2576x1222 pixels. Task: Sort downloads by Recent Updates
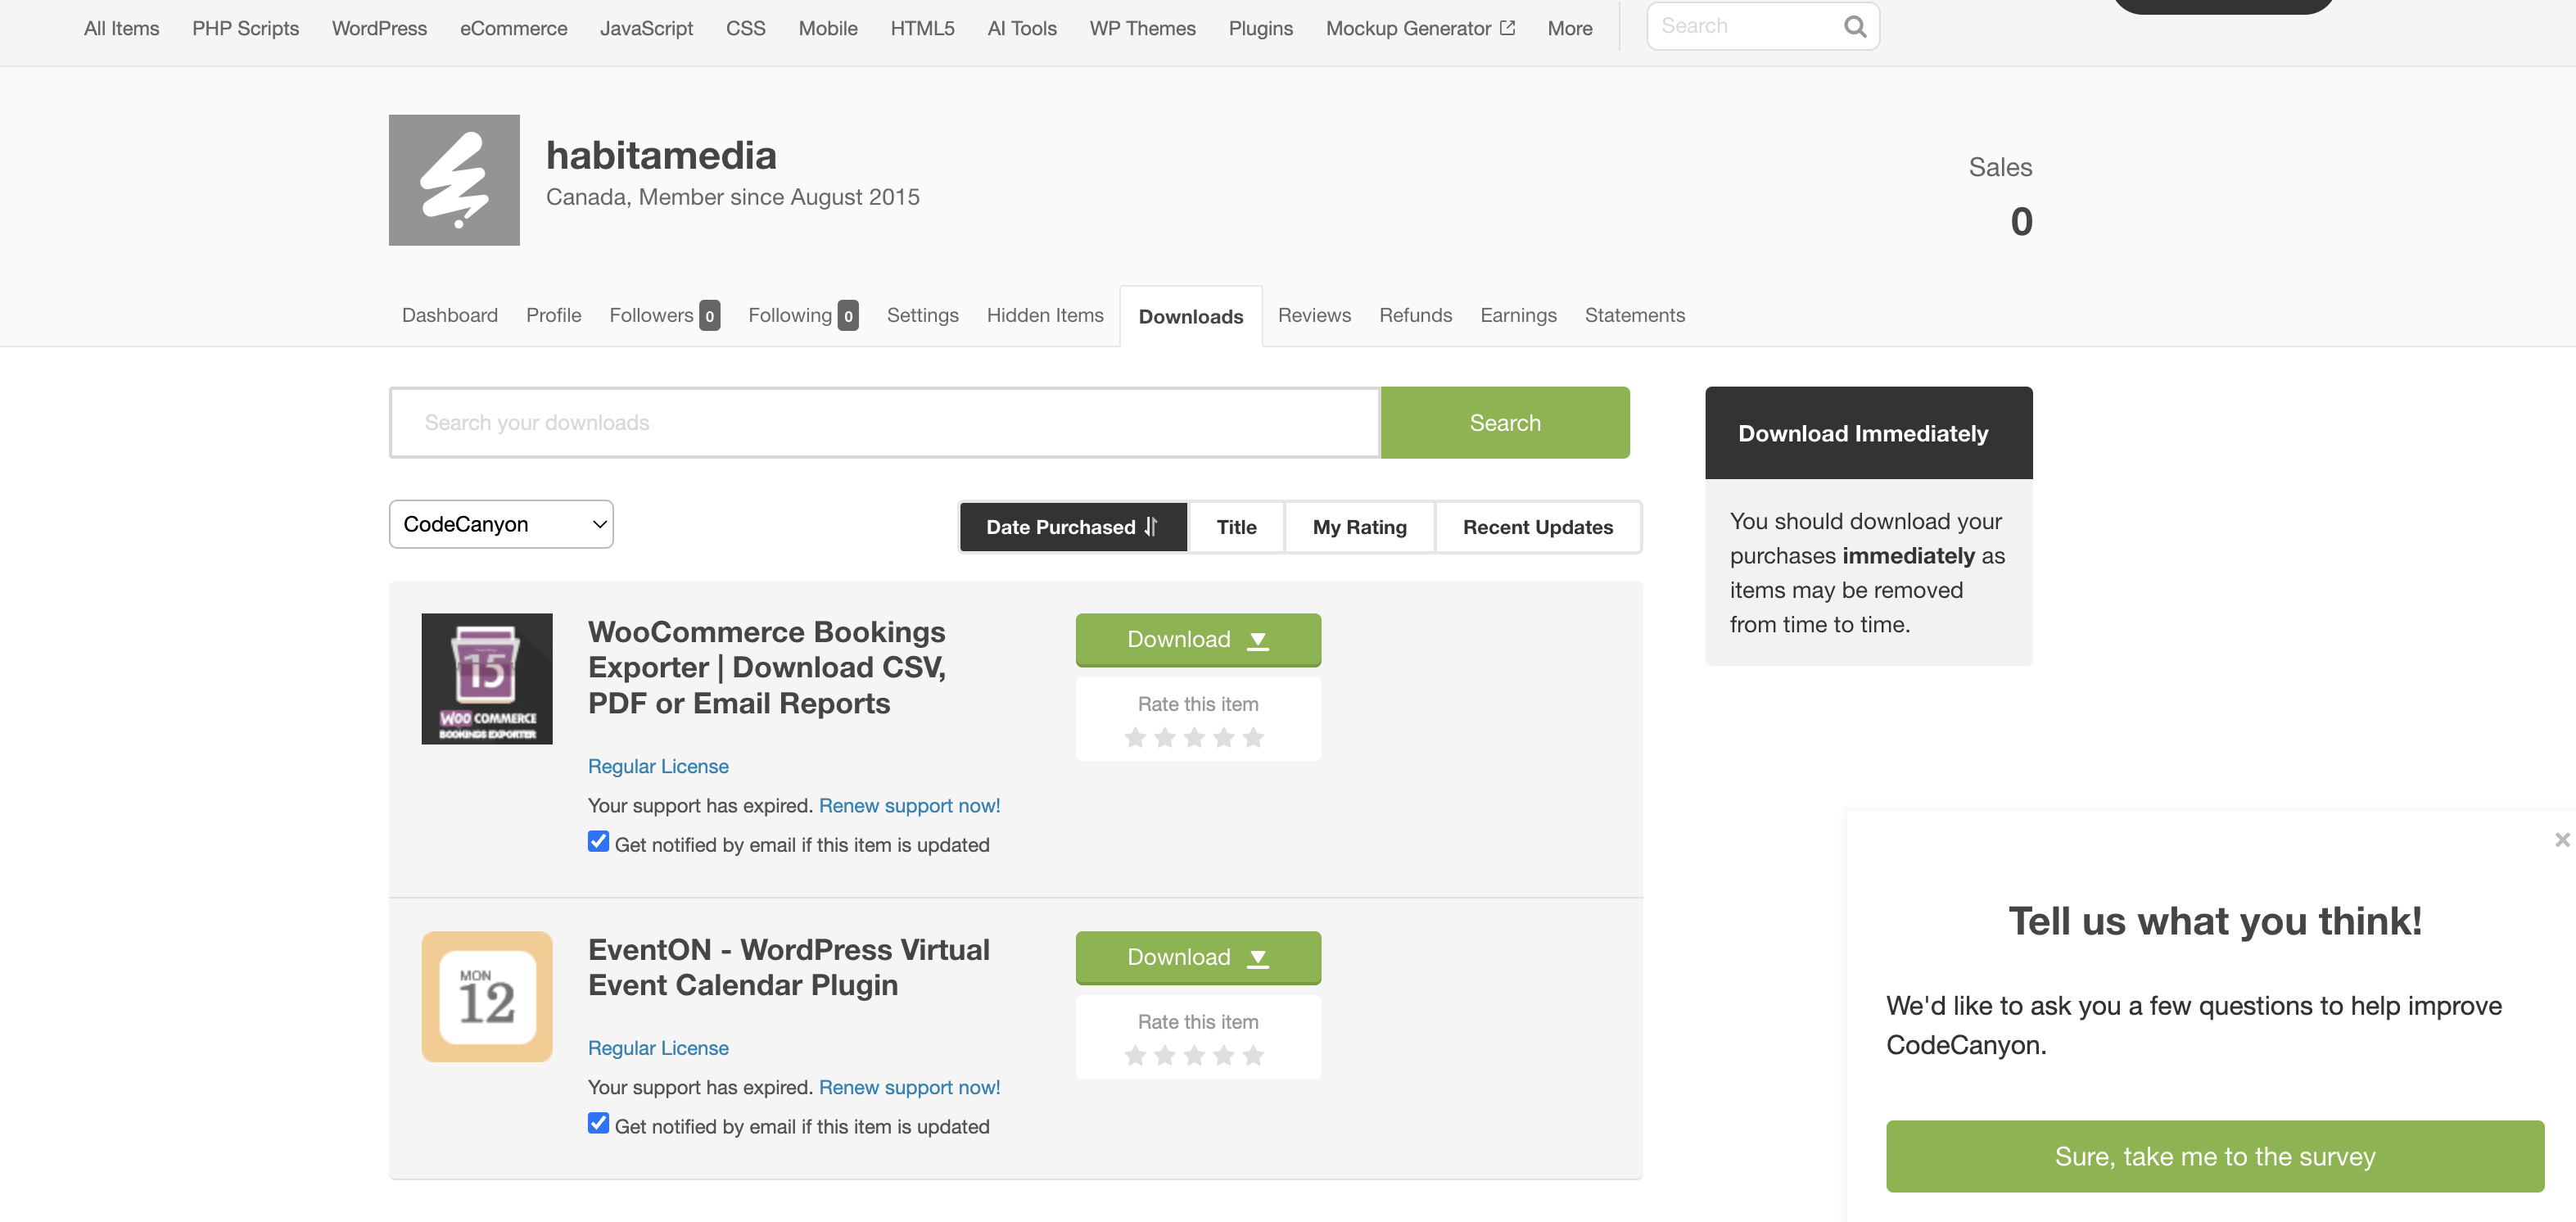pos(1537,527)
